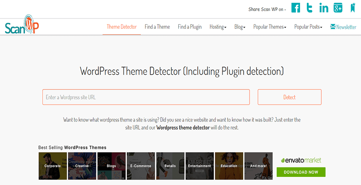The width and height of the screenshot is (361, 185).
Task: Click the bookmark icon in top bar
Action: 352,8
